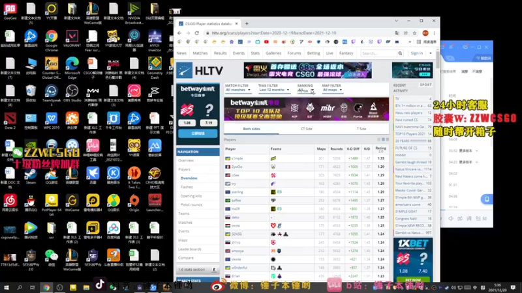Reload the HLTV page in Chrome
Image resolution: width=522 pixels, height=293 pixels.
tap(197, 33)
